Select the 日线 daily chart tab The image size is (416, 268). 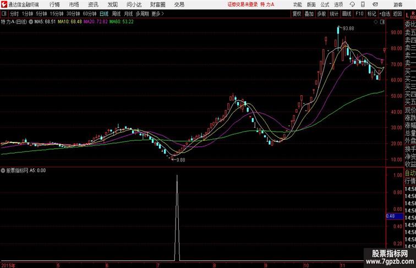point(104,14)
